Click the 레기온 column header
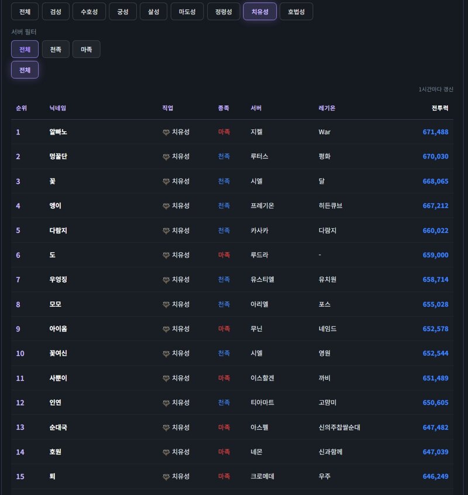The width and height of the screenshot is (468, 495). 327,108
